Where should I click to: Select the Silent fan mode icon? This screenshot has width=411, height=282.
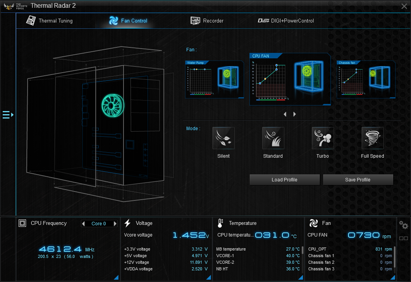point(223,138)
